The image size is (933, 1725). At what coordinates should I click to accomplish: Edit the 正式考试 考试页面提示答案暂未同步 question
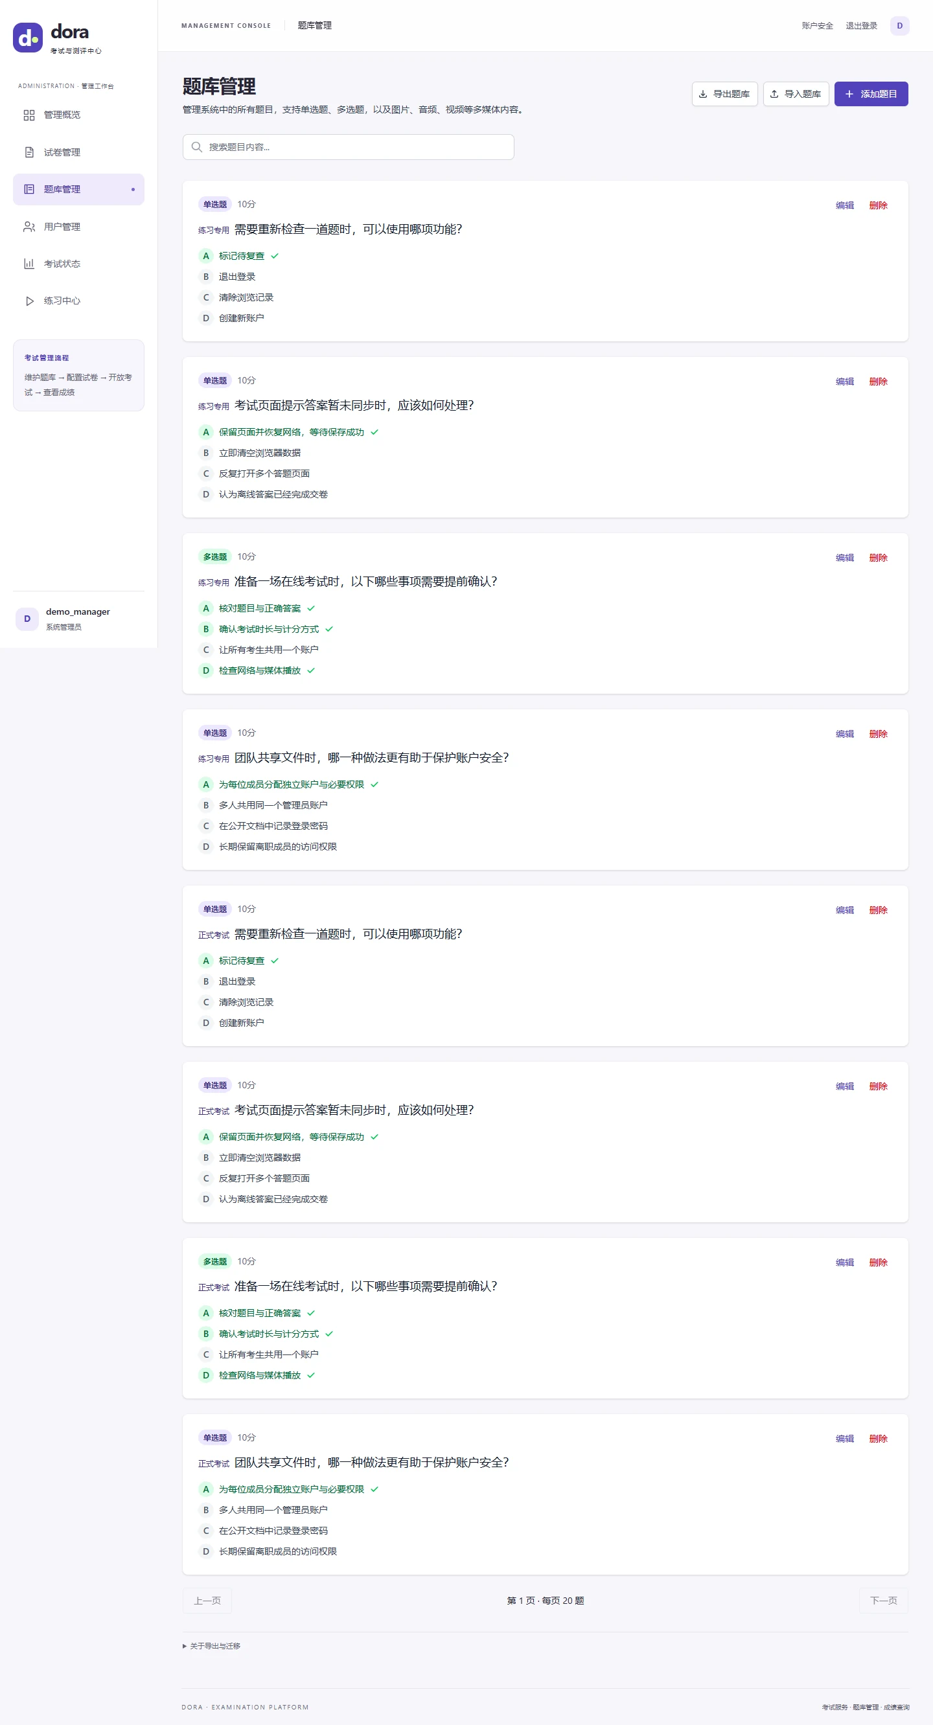point(845,1086)
